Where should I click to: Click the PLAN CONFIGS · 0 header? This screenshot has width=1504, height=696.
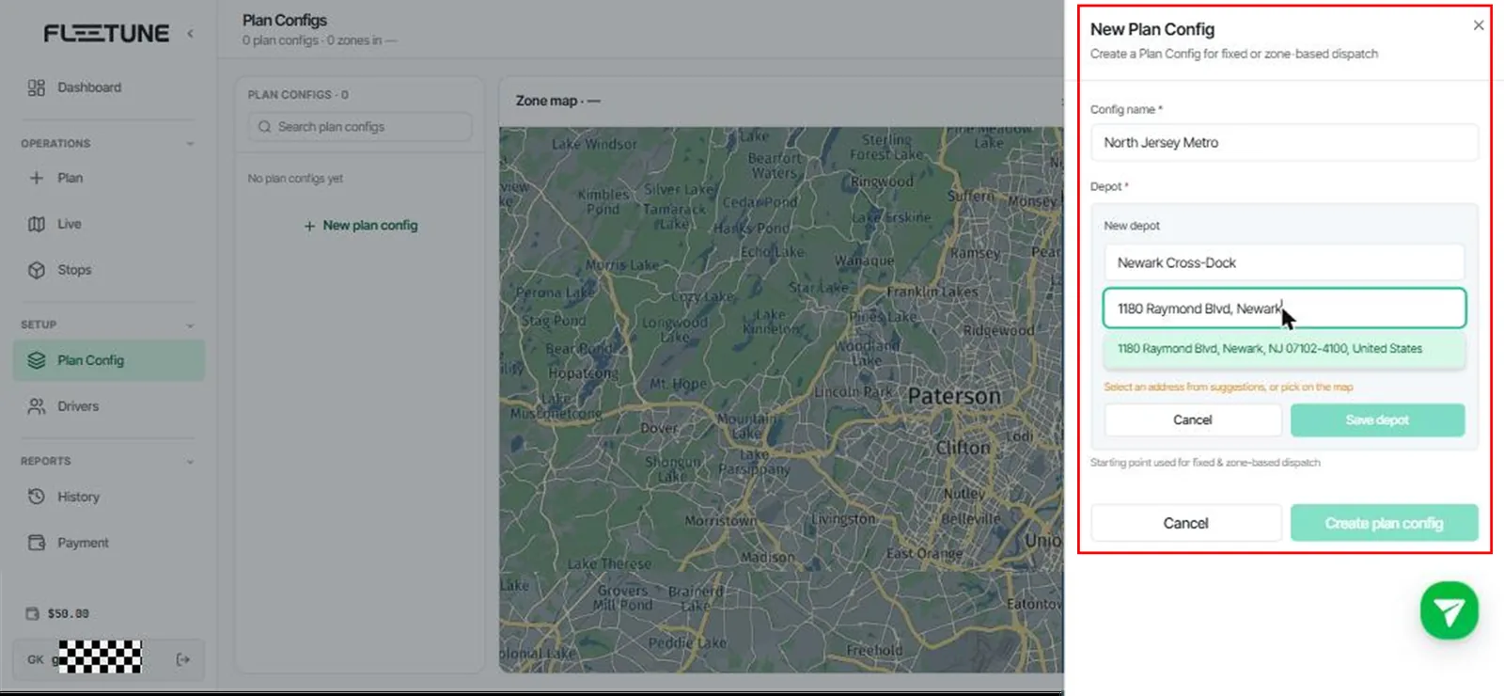tap(298, 95)
